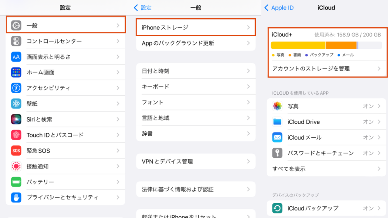Open フォント settings
This screenshot has height=218, width=388.
[196, 102]
